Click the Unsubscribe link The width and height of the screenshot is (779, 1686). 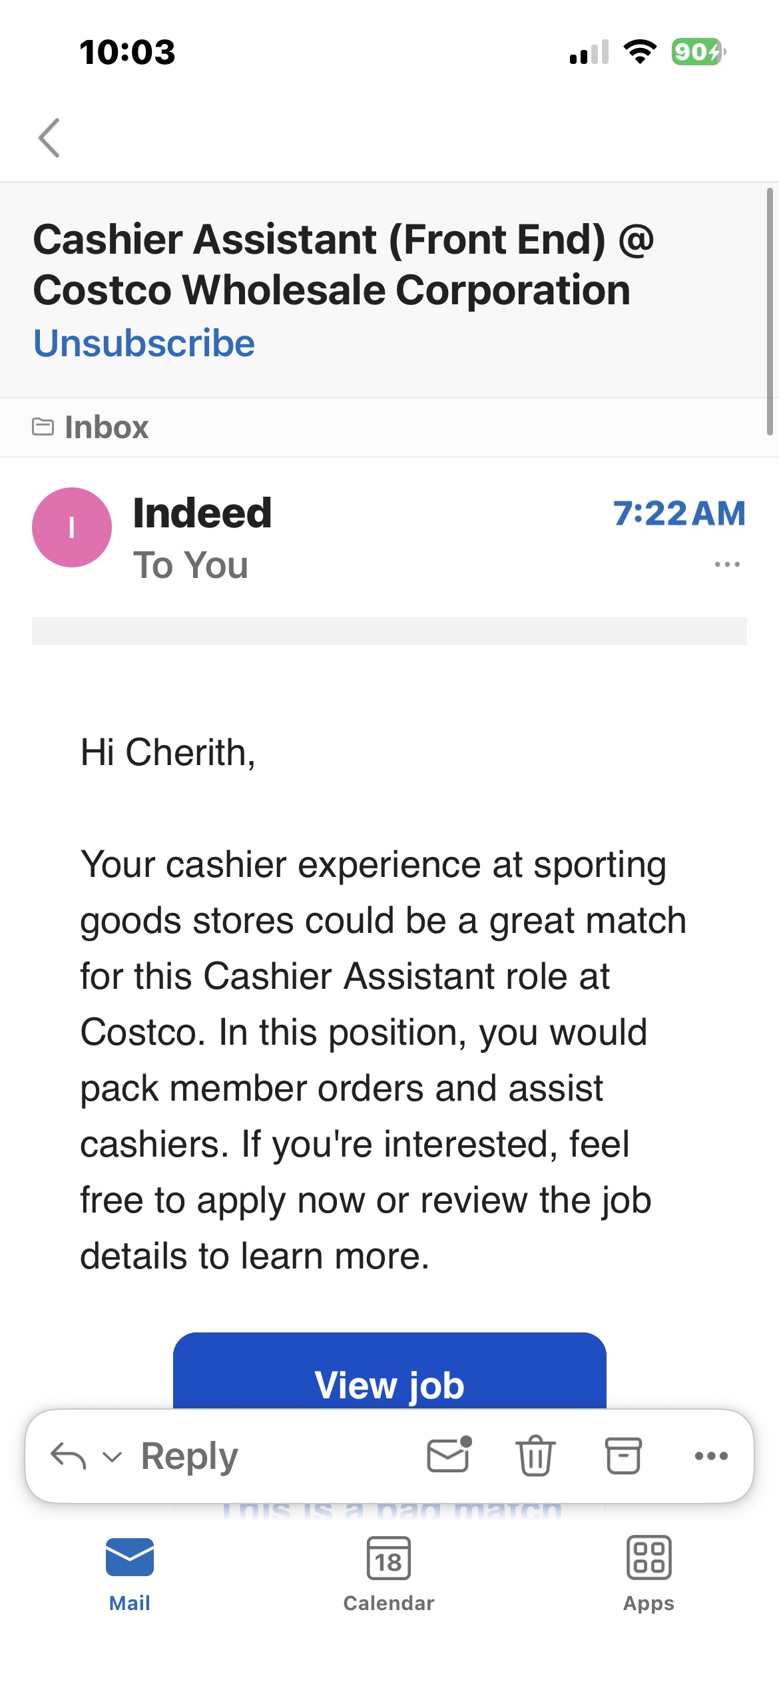coord(144,344)
